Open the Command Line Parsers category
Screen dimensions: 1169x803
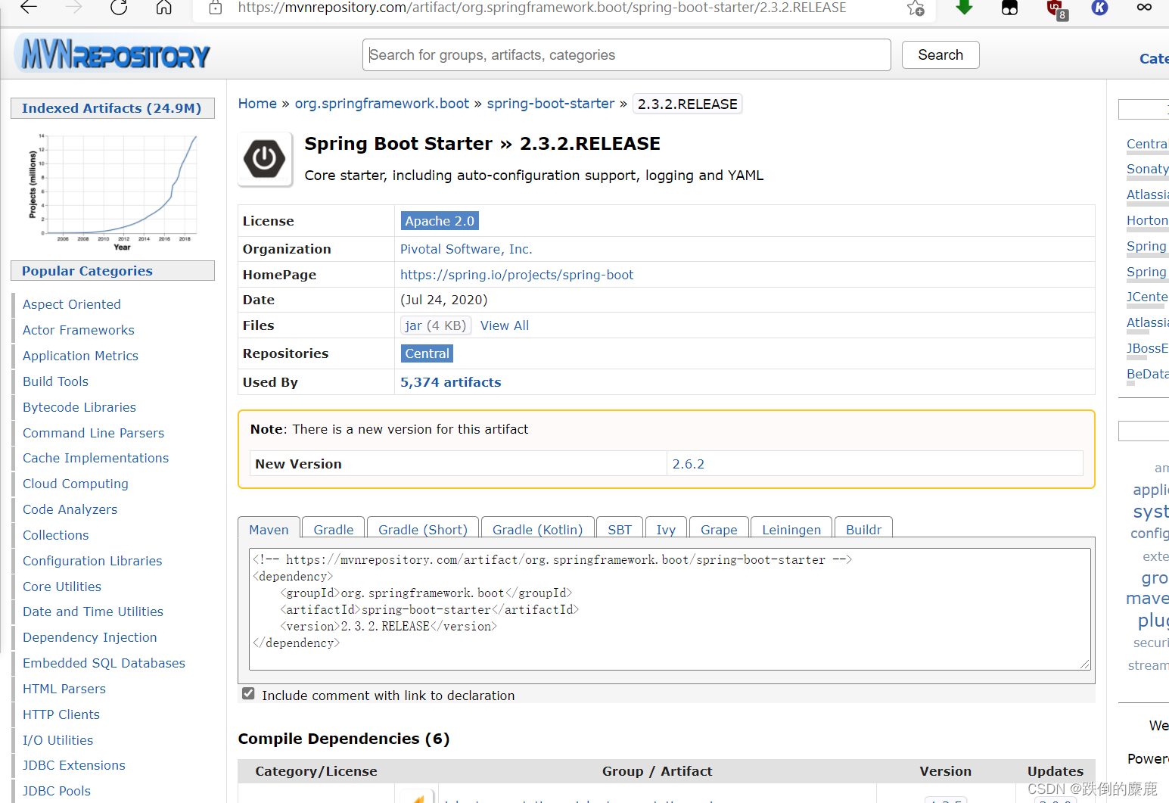(93, 433)
